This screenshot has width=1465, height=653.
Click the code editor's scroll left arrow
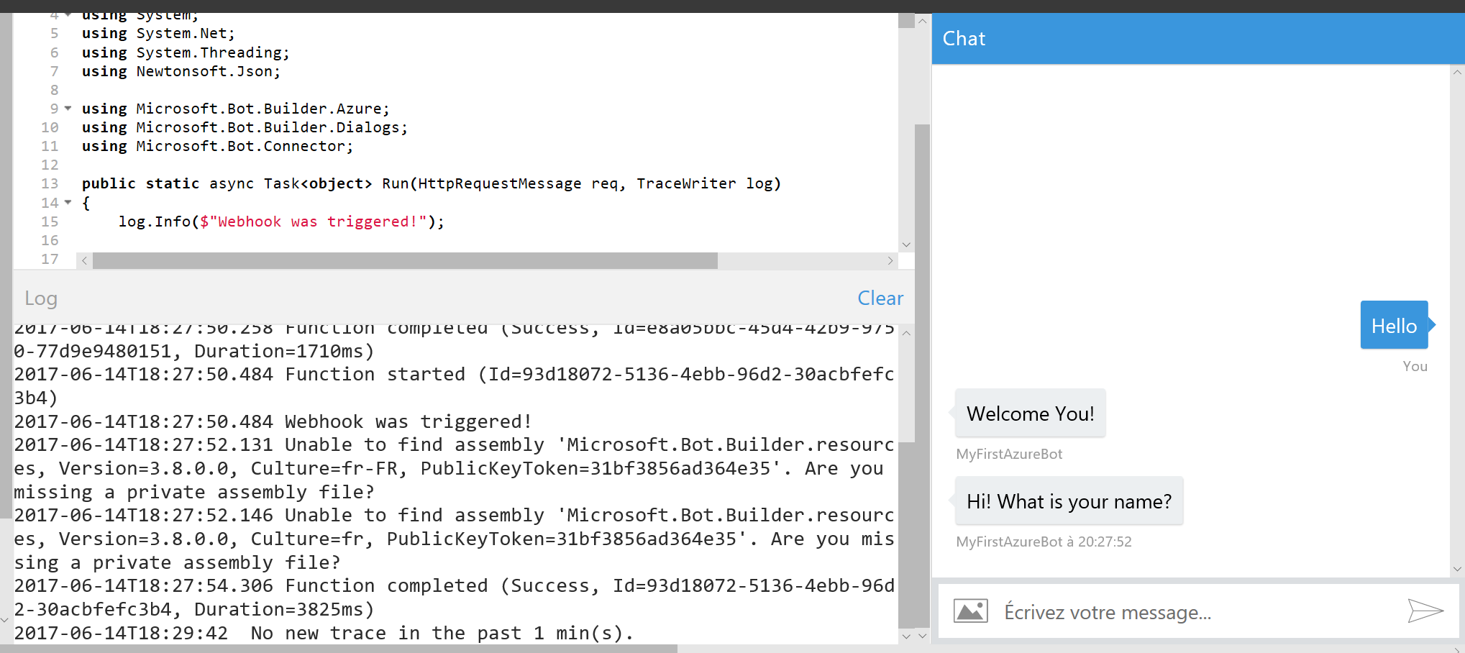click(x=85, y=260)
